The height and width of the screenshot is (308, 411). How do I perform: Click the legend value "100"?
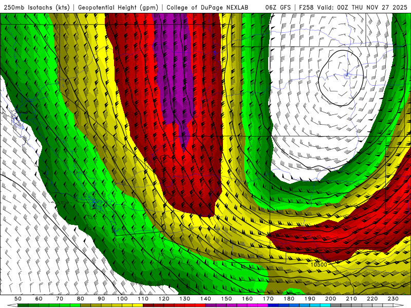click(122, 299)
